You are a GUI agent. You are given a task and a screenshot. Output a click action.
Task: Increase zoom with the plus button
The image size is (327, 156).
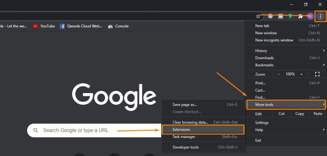coord(301,74)
